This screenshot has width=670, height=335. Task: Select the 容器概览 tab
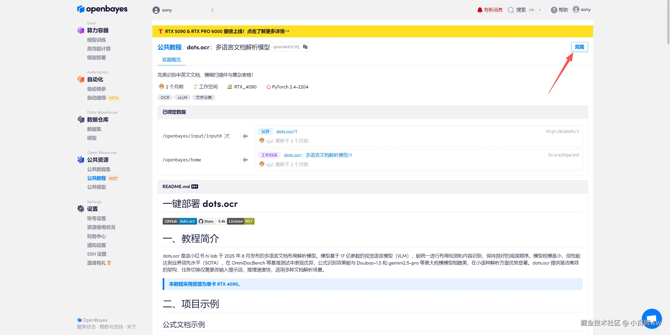[x=172, y=59]
